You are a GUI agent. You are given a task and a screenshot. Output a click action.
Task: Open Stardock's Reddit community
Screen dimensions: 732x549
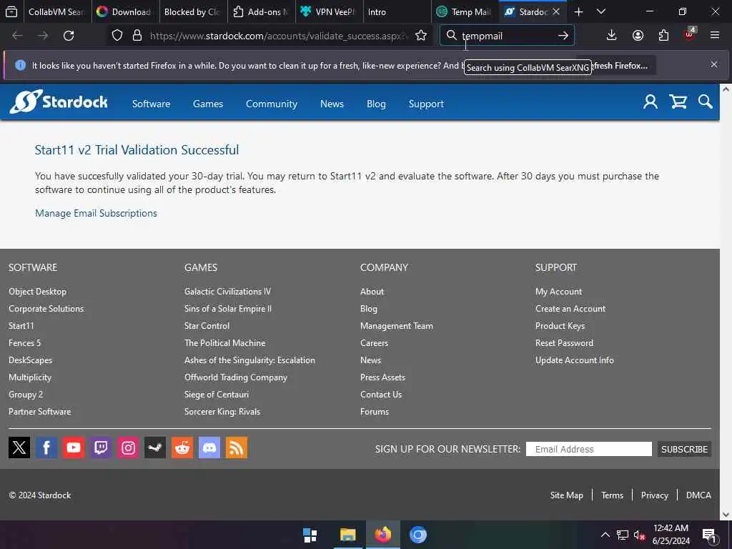pyautogui.click(x=182, y=447)
